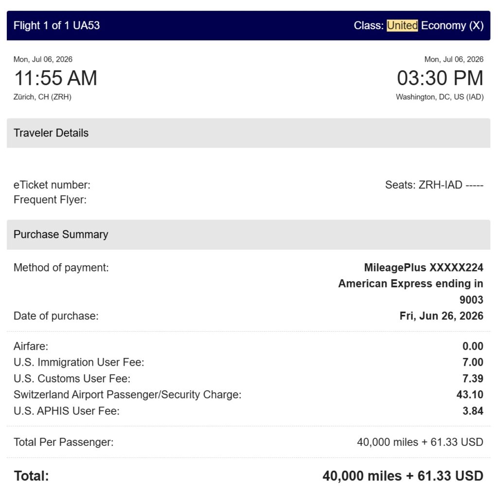Screen dimensions: 498x495
Task: Select the Flight 1 of 1 UA53 header
Action: (56, 25)
